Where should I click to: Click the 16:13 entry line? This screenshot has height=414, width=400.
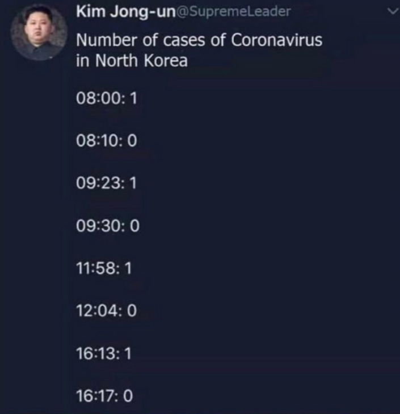(104, 353)
